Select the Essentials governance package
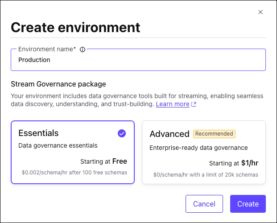This screenshot has height=223, width=277. point(73,152)
